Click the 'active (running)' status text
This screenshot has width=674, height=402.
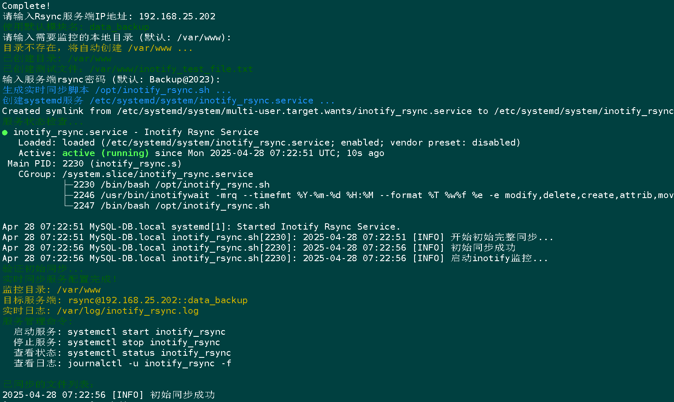coord(106,153)
